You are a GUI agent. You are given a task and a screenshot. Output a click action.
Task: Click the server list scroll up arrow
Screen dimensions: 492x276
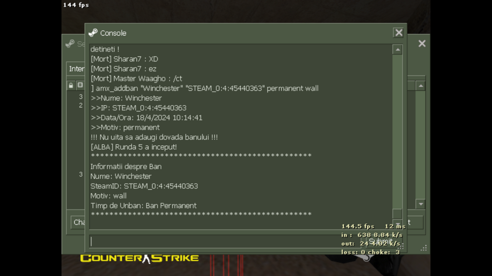pyautogui.click(x=421, y=85)
